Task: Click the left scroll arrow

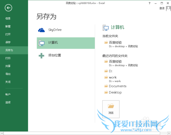Action: (2, 133)
